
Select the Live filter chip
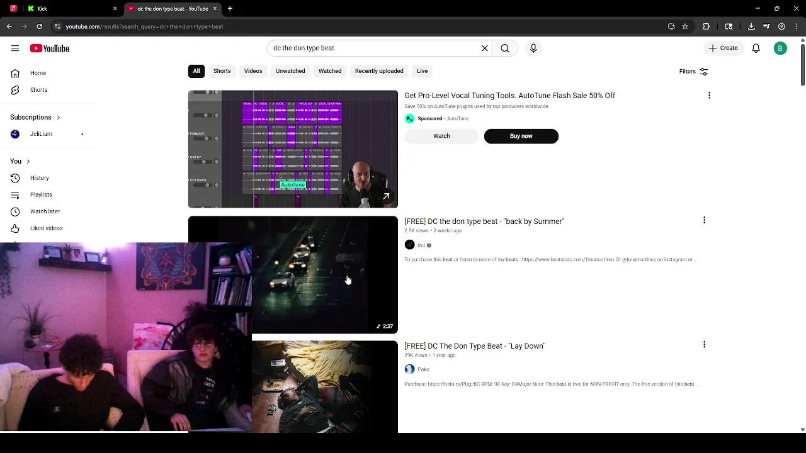(x=422, y=71)
